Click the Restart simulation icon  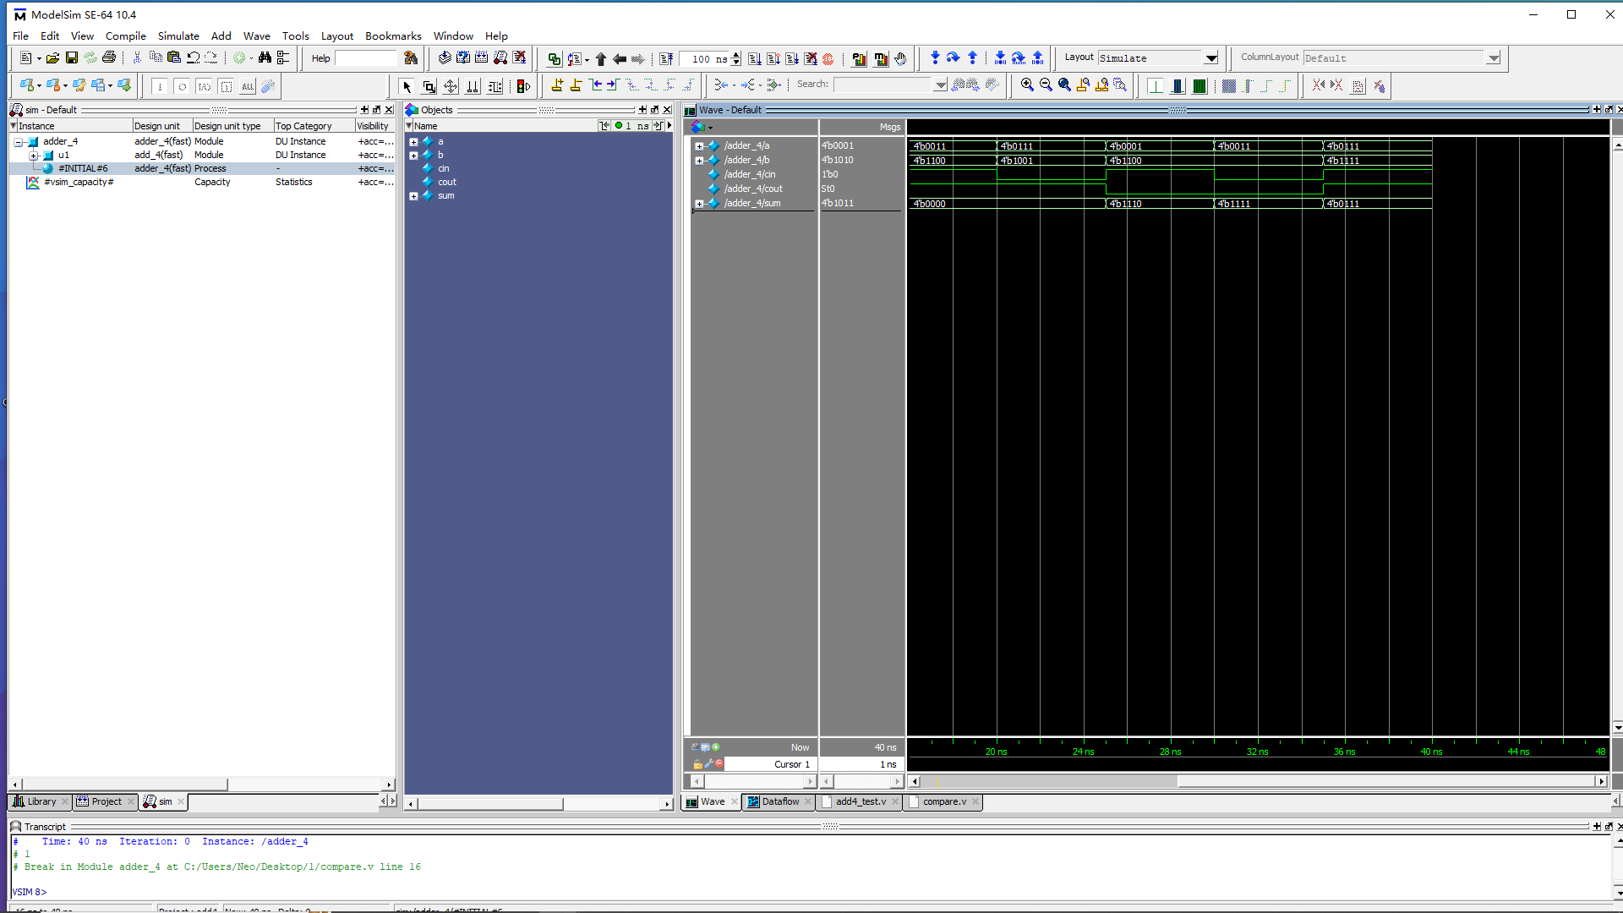coord(666,58)
